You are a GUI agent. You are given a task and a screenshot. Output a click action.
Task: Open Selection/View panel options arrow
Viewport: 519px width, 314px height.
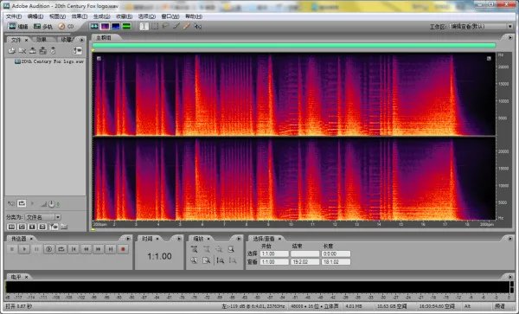510,239
